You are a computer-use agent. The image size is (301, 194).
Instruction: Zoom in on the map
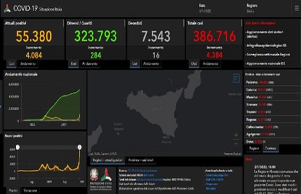click(236, 135)
